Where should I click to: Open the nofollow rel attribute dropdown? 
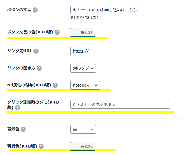(x=85, y=85)
